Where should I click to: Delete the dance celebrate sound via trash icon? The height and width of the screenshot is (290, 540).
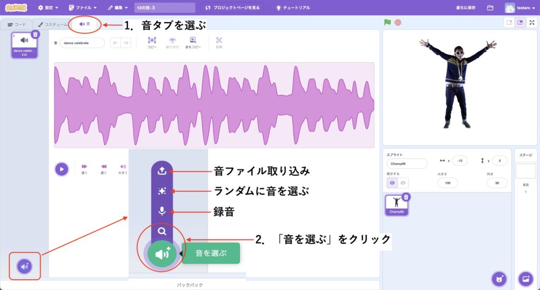click(35, 34)
